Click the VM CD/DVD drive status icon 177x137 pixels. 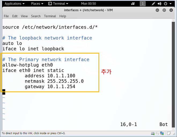(x=157, y=134)
